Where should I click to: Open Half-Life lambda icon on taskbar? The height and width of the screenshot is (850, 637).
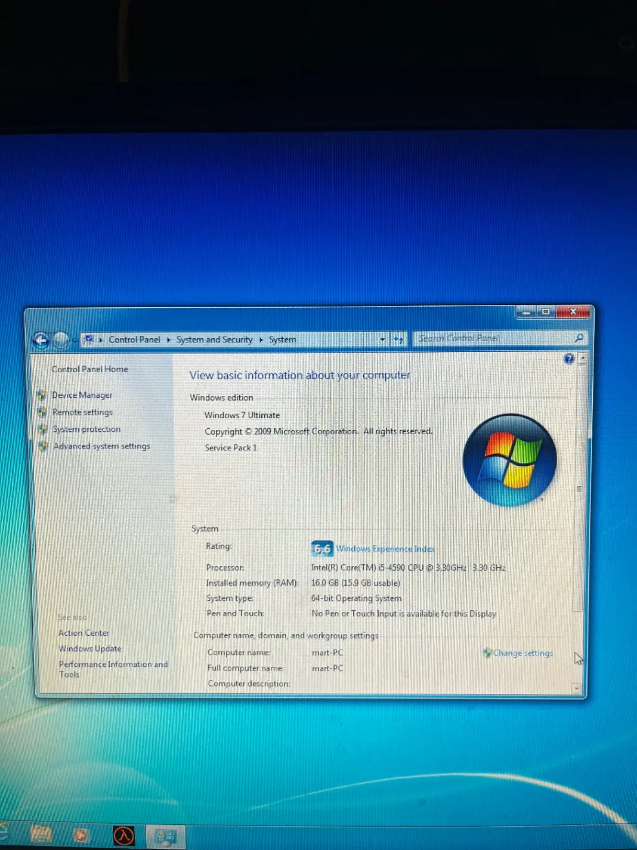tap(123, 836)
